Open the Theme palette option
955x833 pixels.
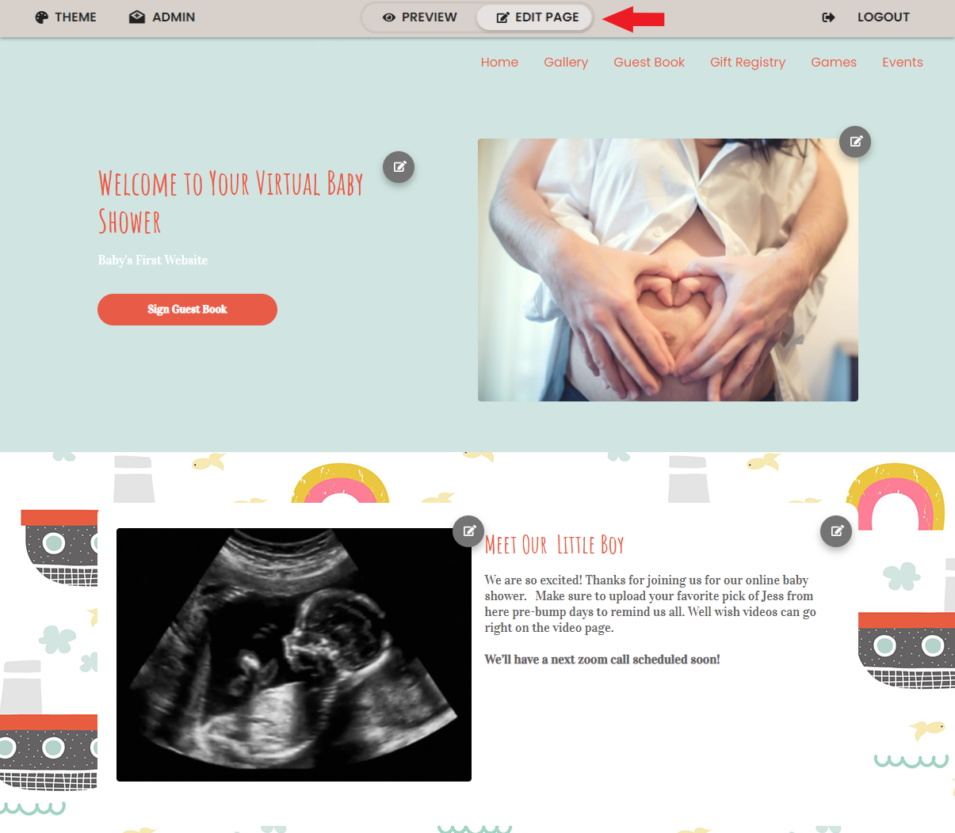[66, 17]
